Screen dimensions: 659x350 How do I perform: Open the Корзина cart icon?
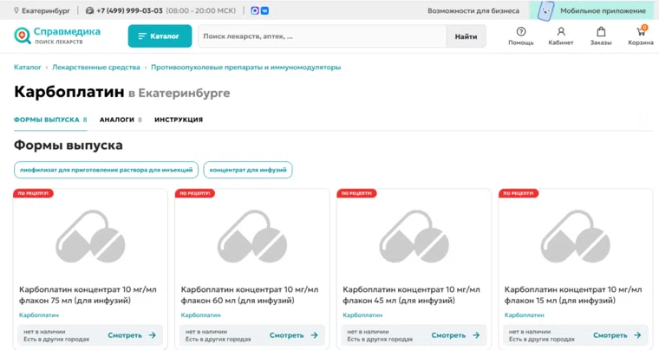pos(641,36)
